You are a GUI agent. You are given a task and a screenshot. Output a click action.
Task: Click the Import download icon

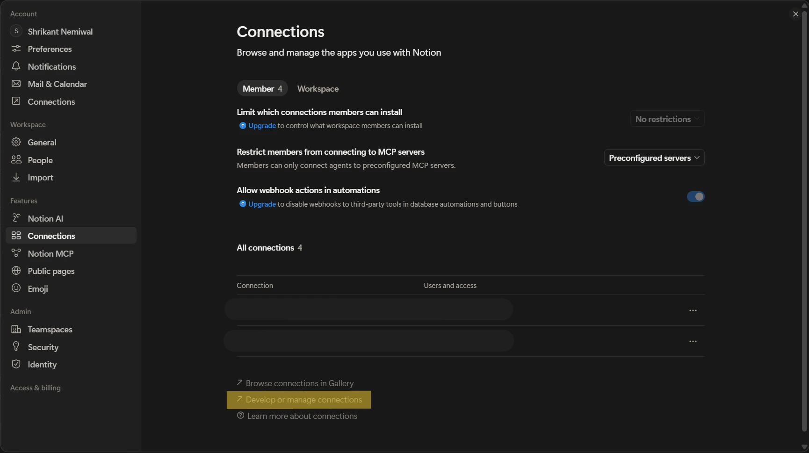point(16,177)
